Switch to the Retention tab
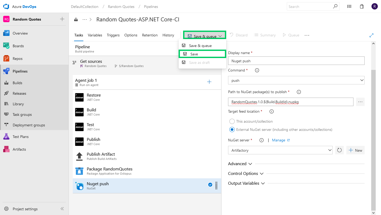Image resolution: width=381 pixels, height=215 pixels. [150, 35]
